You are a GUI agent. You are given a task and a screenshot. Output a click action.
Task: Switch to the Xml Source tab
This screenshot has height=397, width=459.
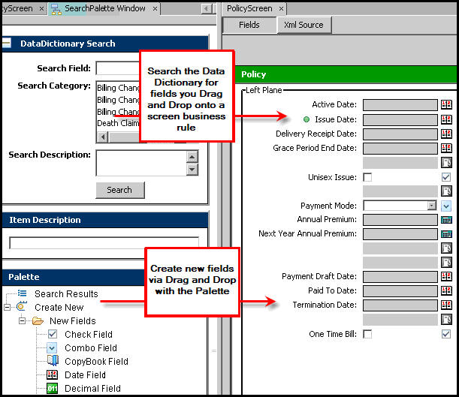click(x=303, y=25)
